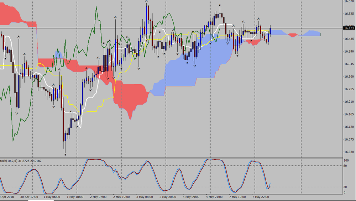Click the 16.210 price axis label
The width and height of the screenshot is (356, 201).
pos(349,102)
